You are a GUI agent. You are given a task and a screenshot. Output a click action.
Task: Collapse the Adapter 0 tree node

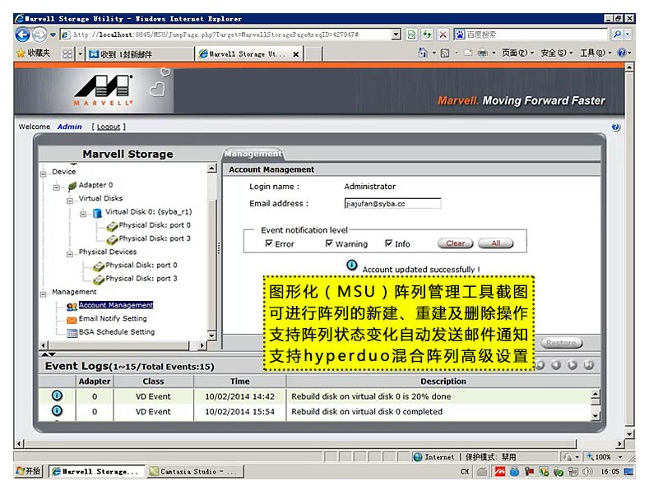click(56, 187)
